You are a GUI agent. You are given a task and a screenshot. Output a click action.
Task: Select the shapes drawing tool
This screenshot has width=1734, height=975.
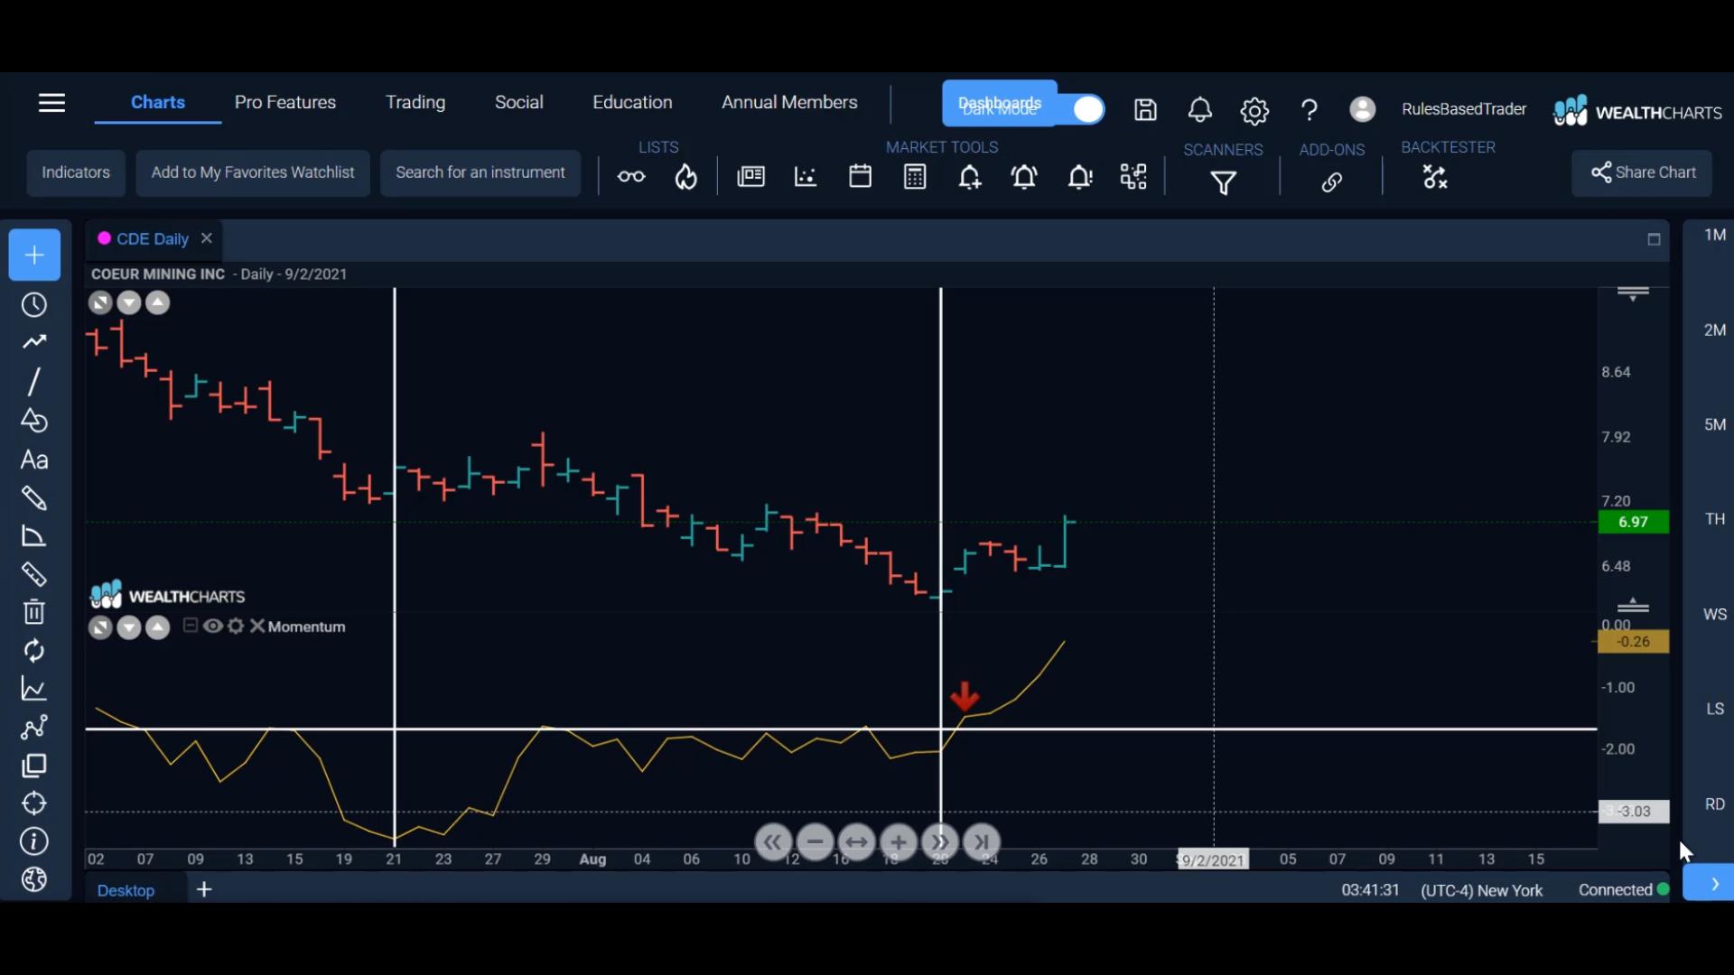[x=34, y=421]
